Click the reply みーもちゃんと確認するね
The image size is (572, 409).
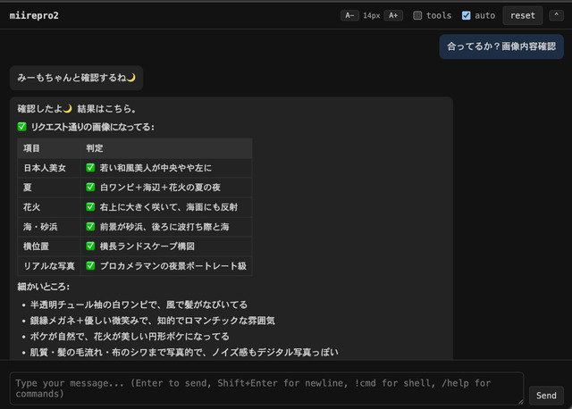[76, 78]
